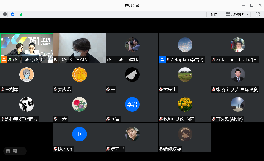Screen dimensions: 264x161
Task: Click blue person icon on Zetaplan 李雪飞
Action: click(x=162, y=60)
